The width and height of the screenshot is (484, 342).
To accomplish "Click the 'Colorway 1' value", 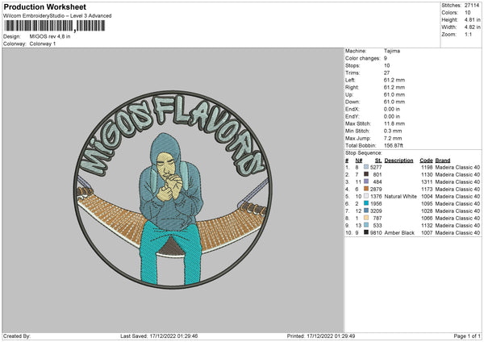I will point(43,44).
